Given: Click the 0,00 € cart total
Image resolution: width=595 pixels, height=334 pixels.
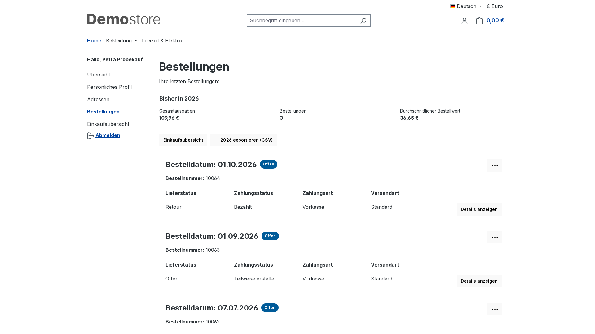Looking at the screenshot, I should (x=495, y=20).
